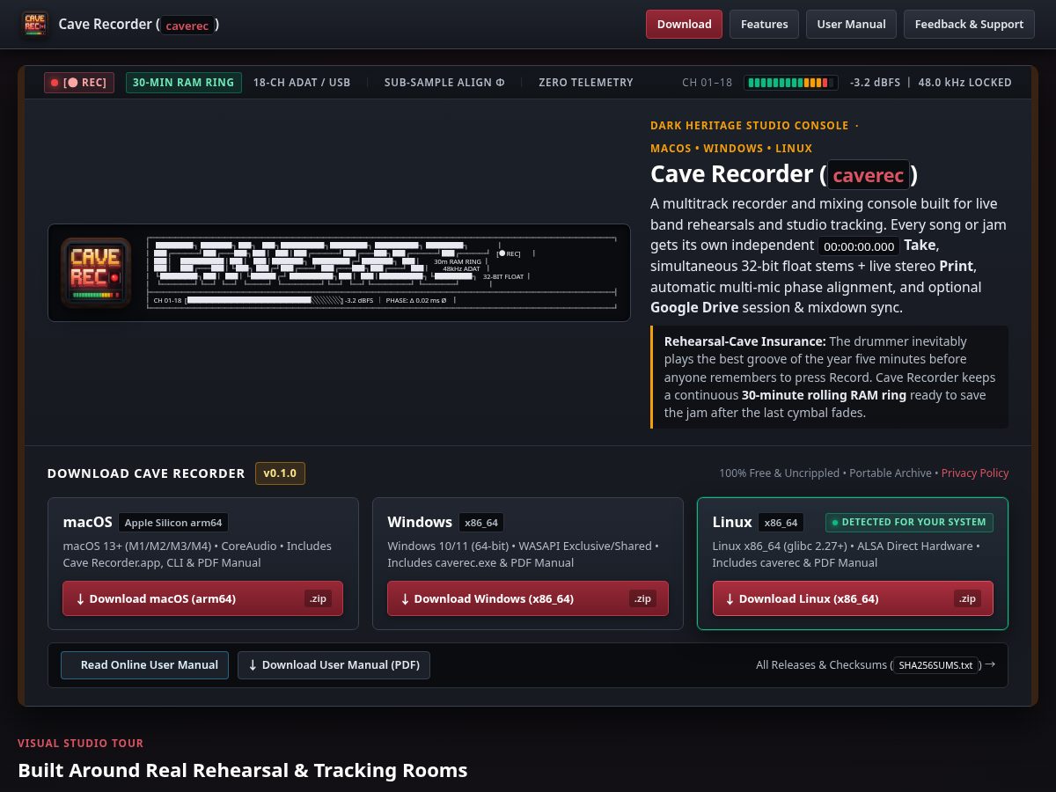Click the down-arrow icon on Windows download
This screenshot has width=1056, height=792.
(405, 599)
